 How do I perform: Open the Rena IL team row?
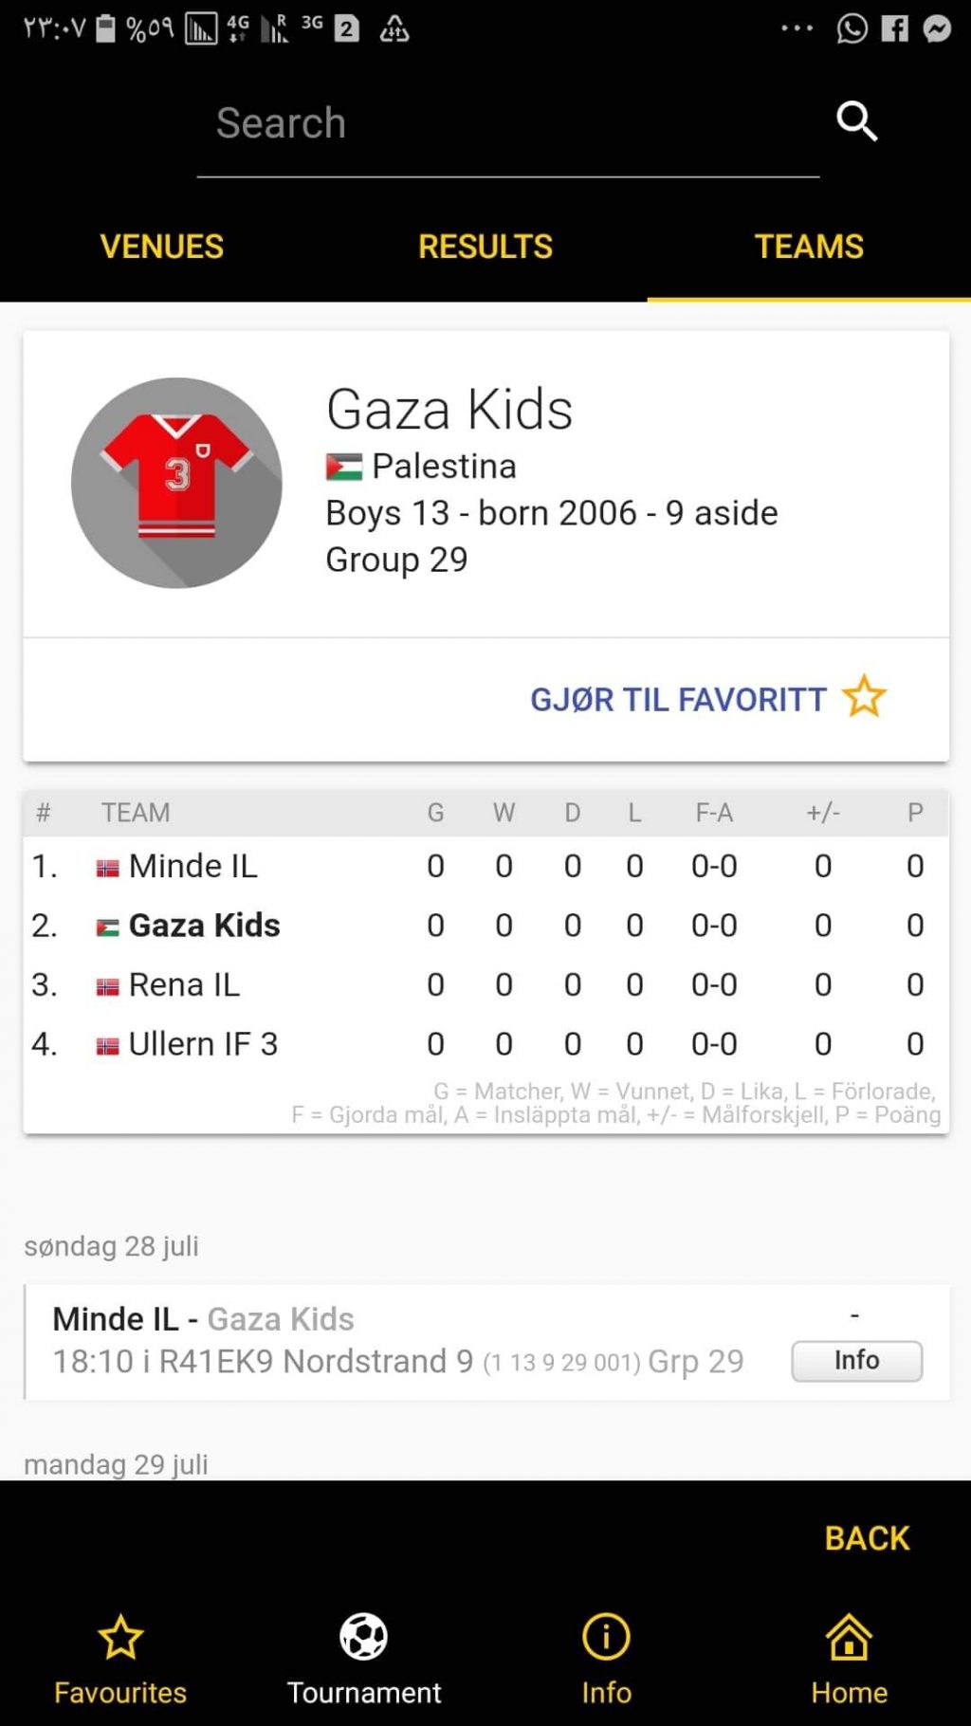[485, 984]
